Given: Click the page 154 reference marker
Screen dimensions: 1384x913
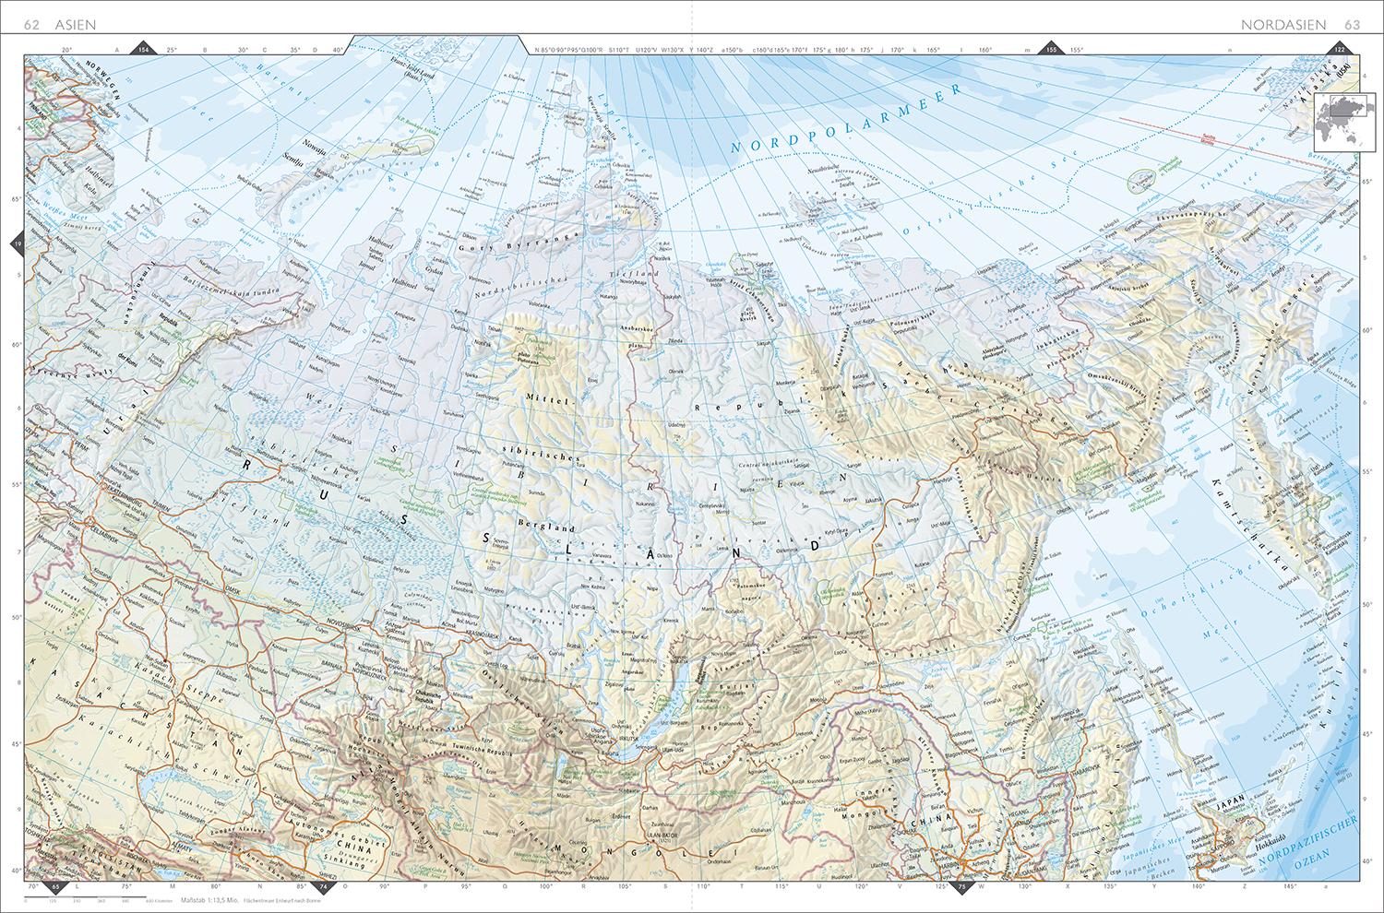Looking at the screenshot, I should pos(143,49).
